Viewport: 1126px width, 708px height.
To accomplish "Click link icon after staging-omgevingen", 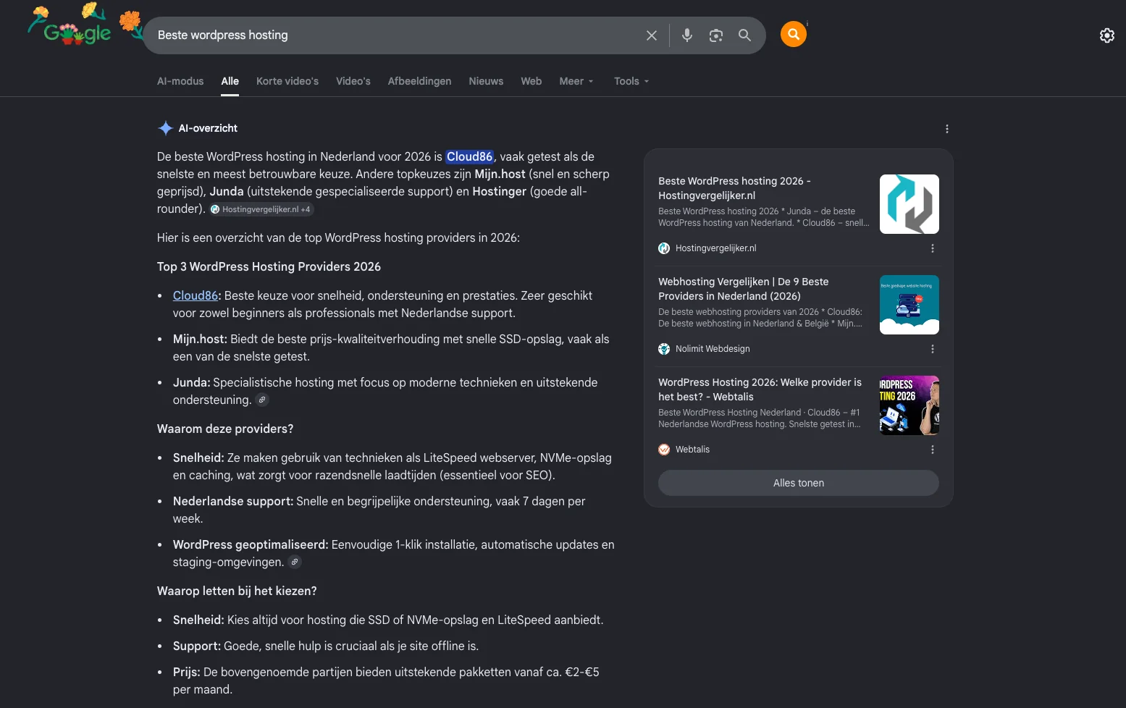I will (295, 562).
